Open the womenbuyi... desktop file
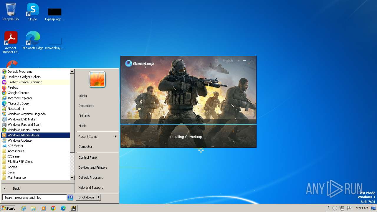 [x=54, y=43]
